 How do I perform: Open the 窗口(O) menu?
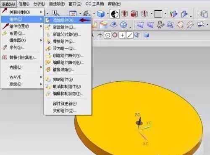(75, 4)
